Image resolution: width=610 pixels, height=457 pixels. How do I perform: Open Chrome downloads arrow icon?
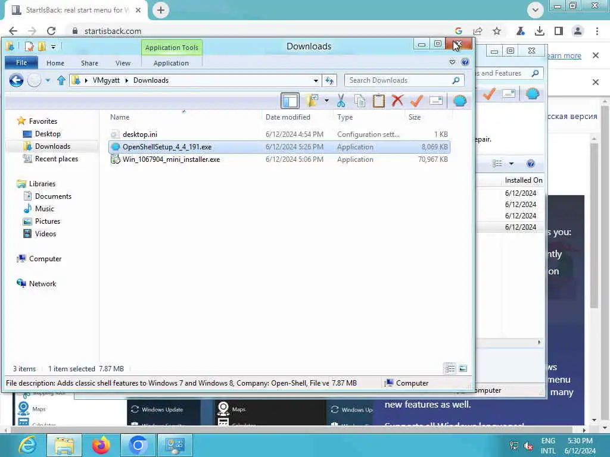(x=539, y=31)
